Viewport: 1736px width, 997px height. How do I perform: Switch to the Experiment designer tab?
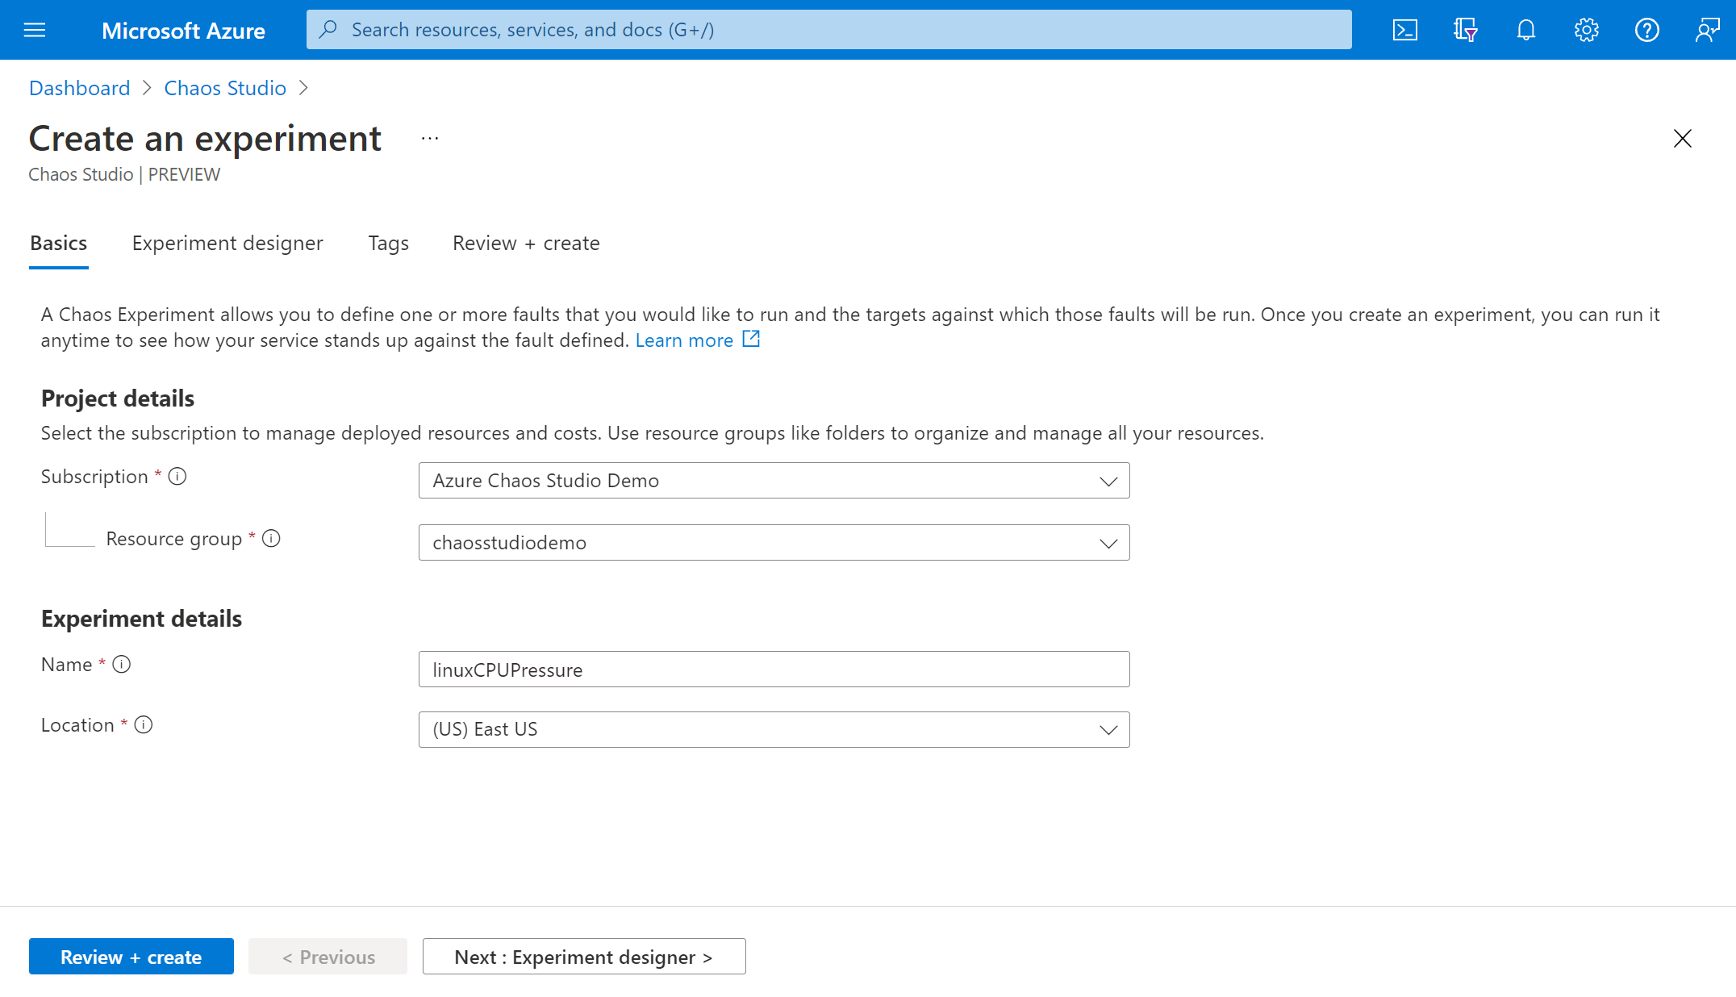point(227,244)
